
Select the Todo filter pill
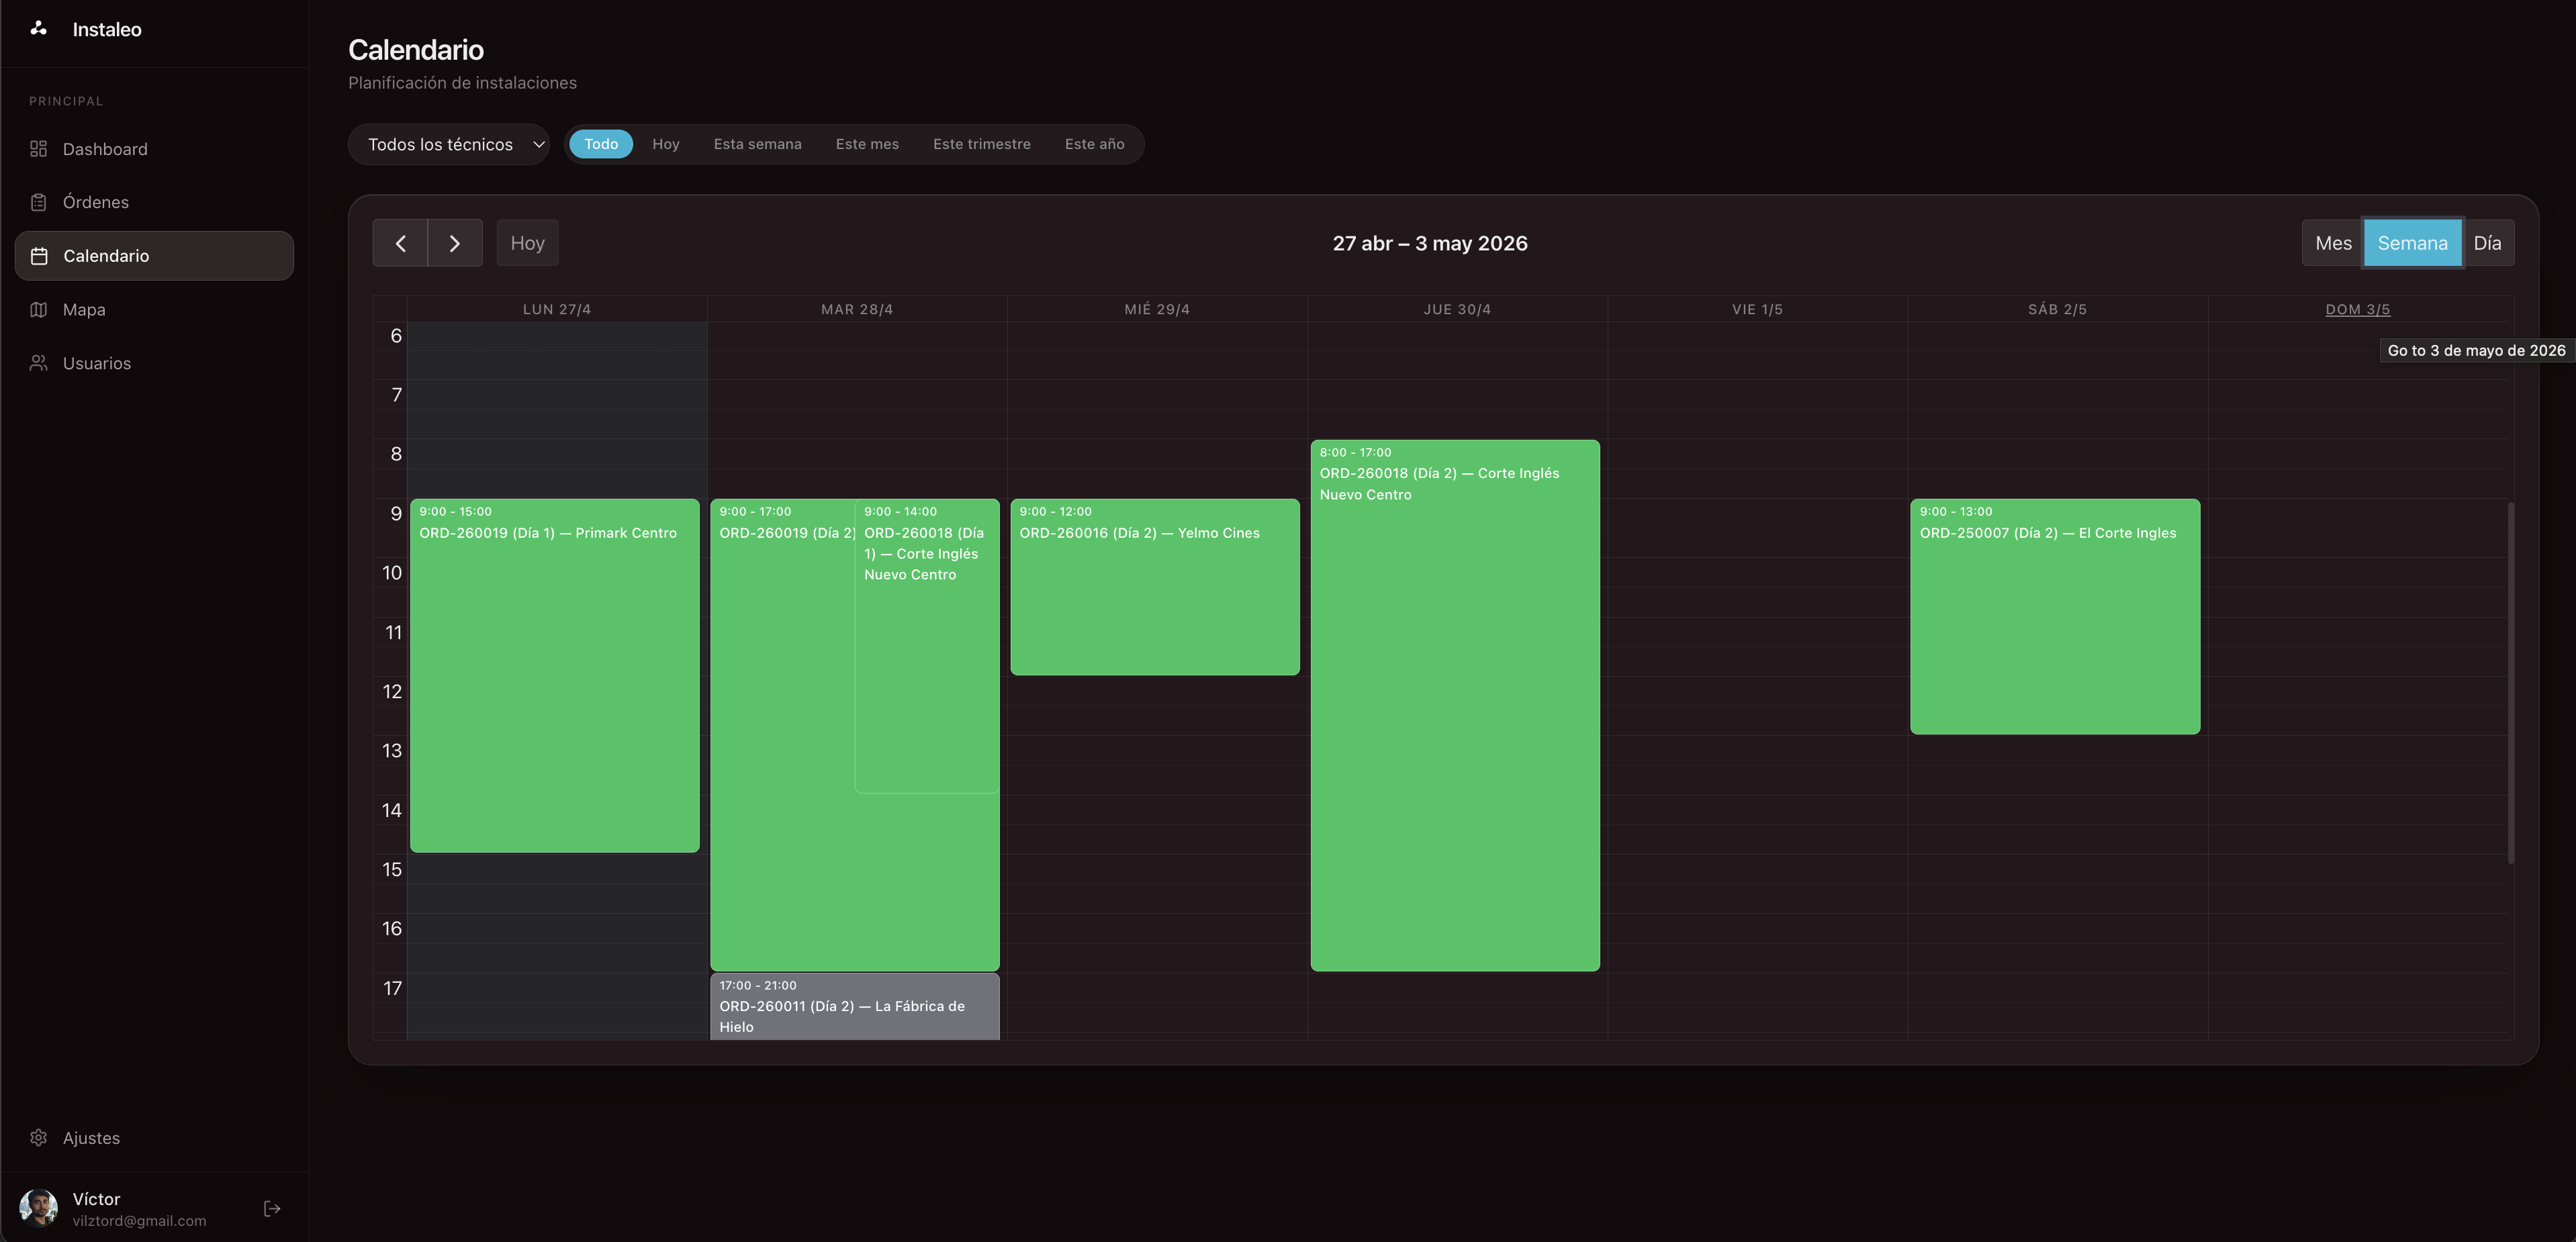[x=601, y=144]
